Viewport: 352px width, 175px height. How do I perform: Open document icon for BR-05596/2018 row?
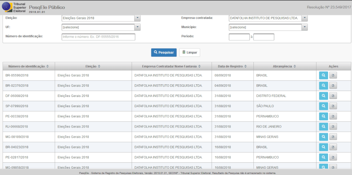pos(333,76)
